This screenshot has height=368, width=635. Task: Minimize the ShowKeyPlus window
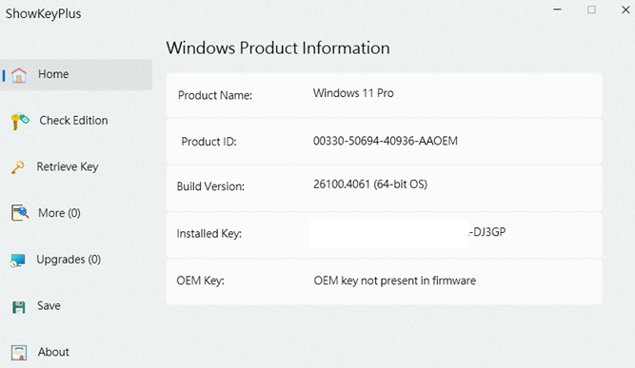point(558,10)
